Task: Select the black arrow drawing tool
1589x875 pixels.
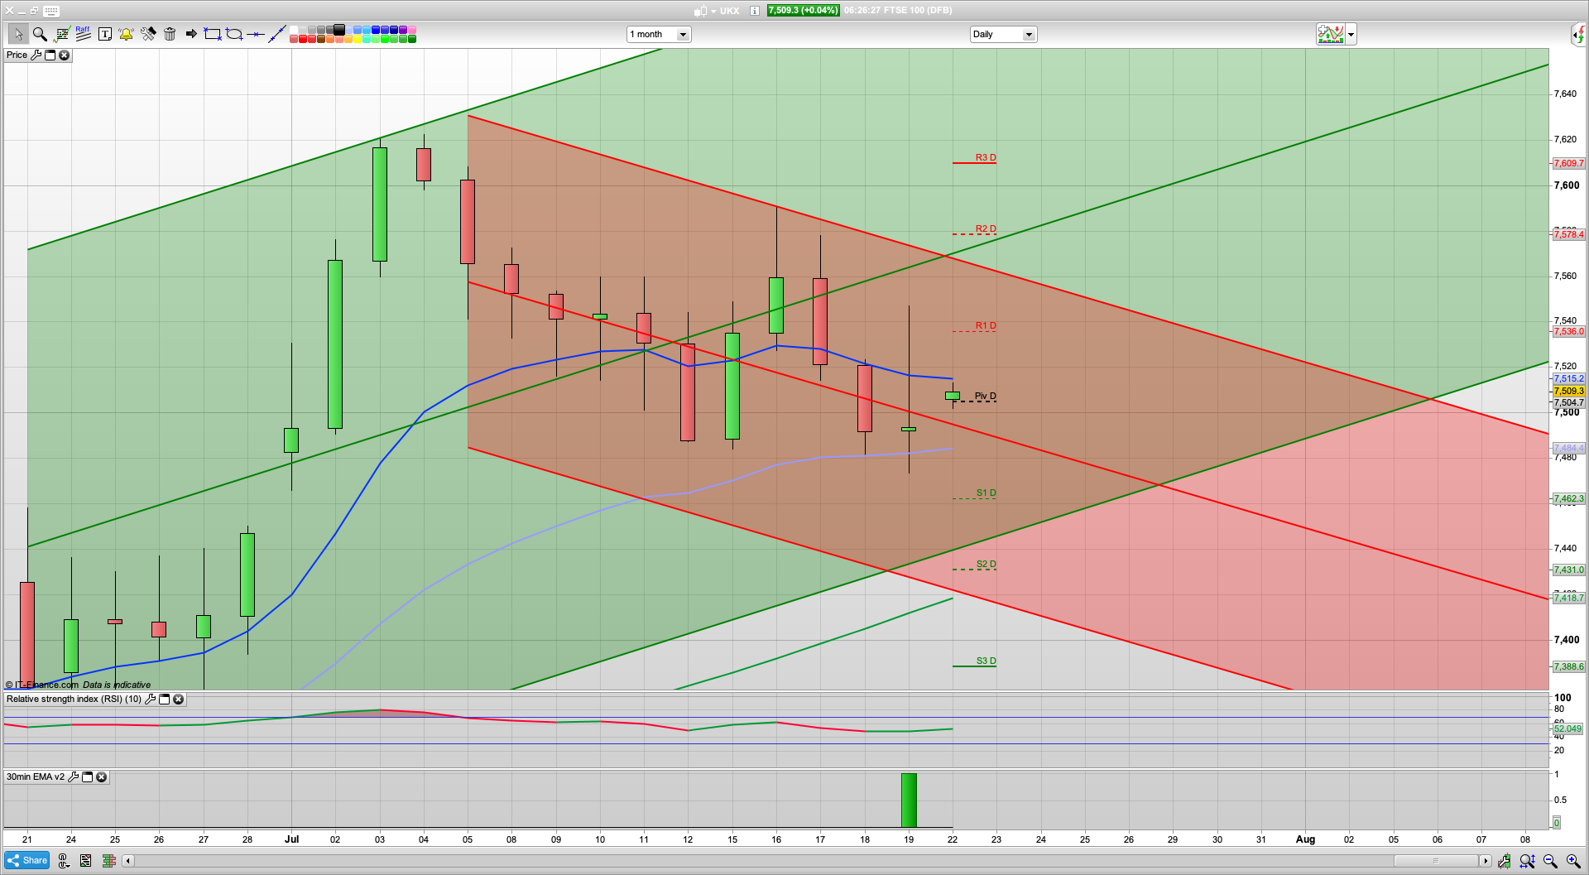Action: [x=191, y=34]
